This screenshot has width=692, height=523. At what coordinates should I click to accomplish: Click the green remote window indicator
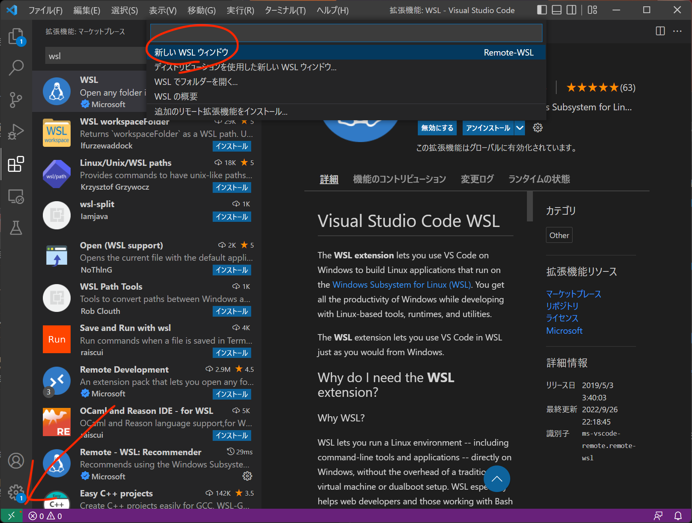pos(12,516)
